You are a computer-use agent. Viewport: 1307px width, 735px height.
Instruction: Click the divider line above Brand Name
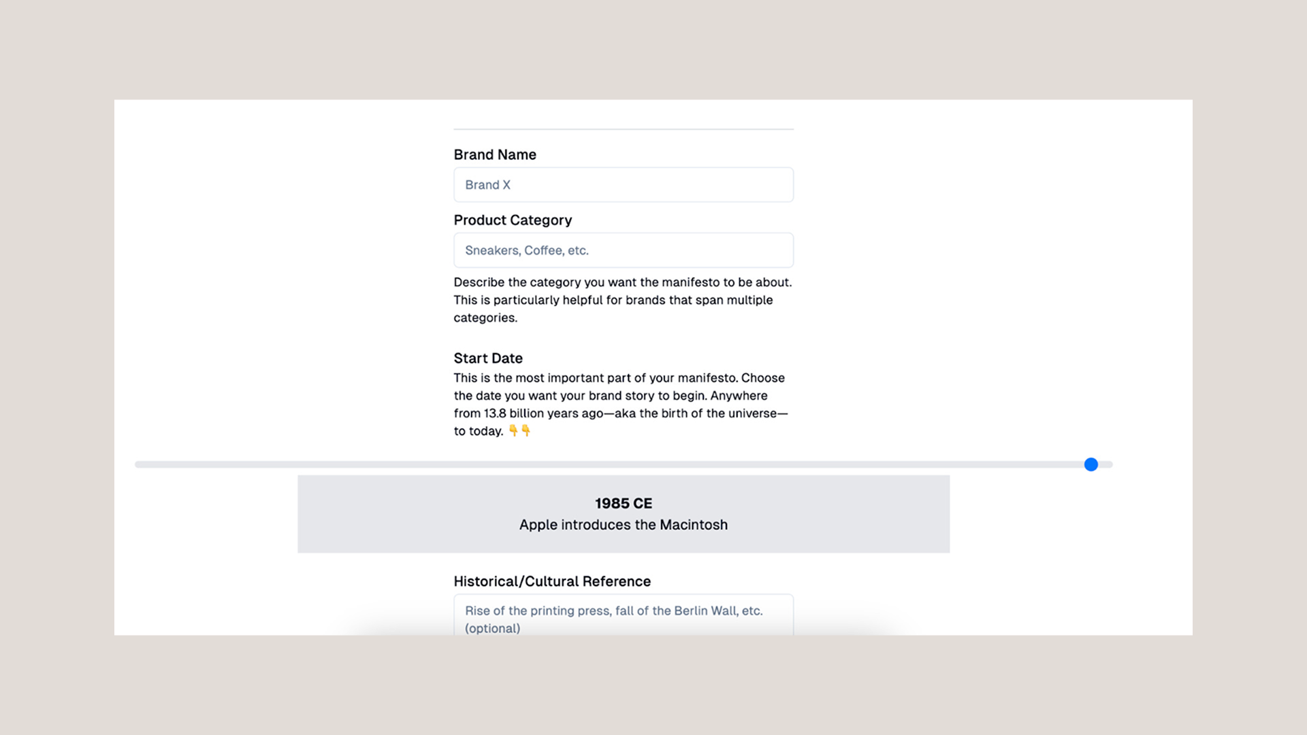click(x=623, y=129)
